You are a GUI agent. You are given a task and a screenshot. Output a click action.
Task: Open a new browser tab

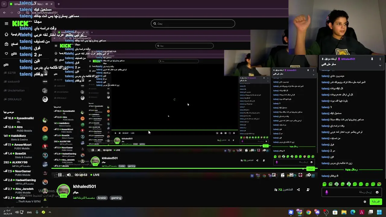click(59, 4)
